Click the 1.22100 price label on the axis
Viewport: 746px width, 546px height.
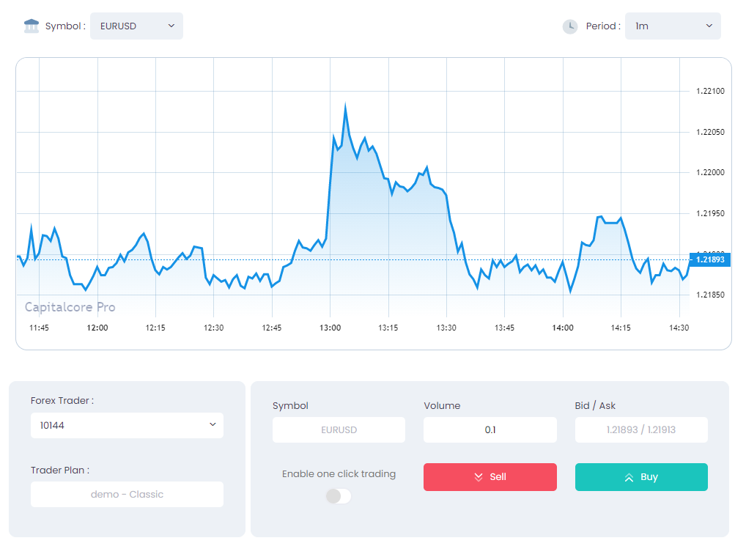click(x=710, y=92)
